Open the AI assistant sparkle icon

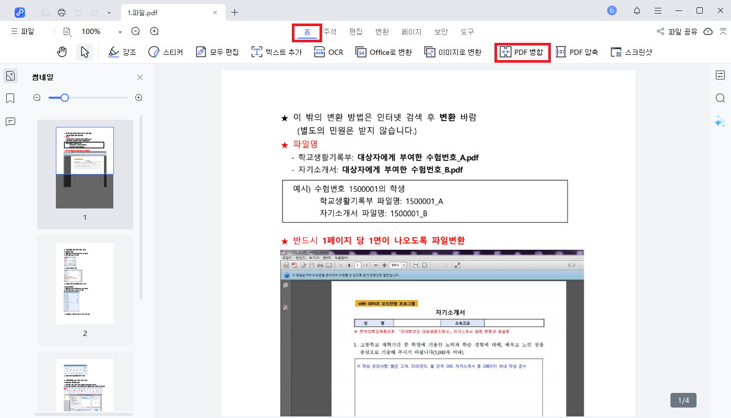[720, 121]
